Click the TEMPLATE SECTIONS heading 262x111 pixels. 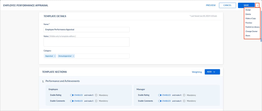[x=54, y=72]
